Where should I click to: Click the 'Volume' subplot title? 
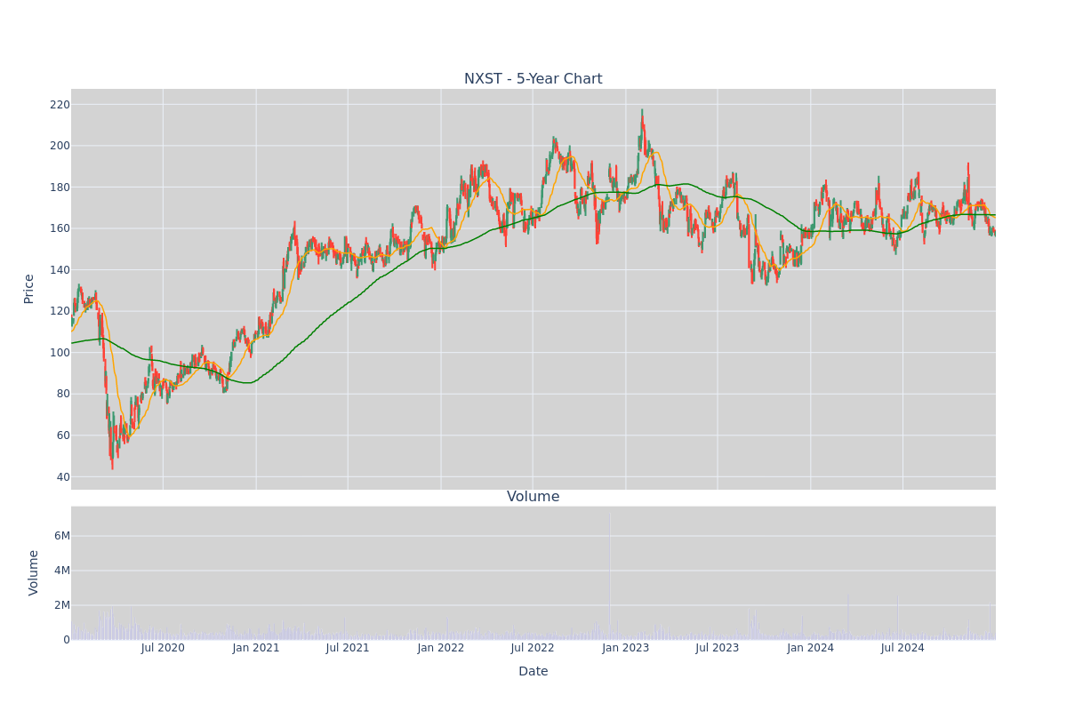533,497
